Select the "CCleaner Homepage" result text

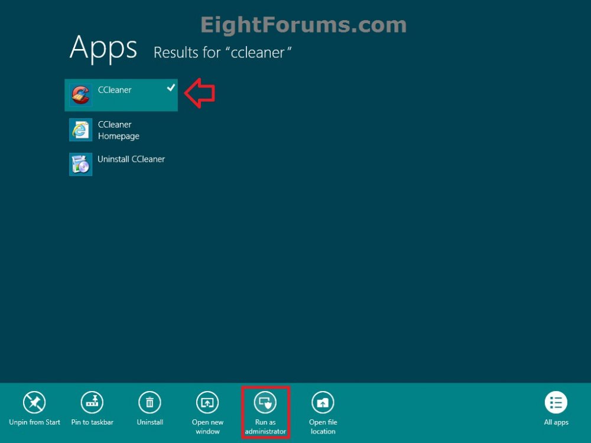118,130
